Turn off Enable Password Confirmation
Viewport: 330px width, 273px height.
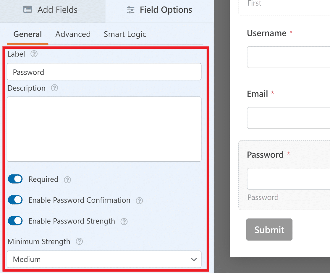click(15, 200)
